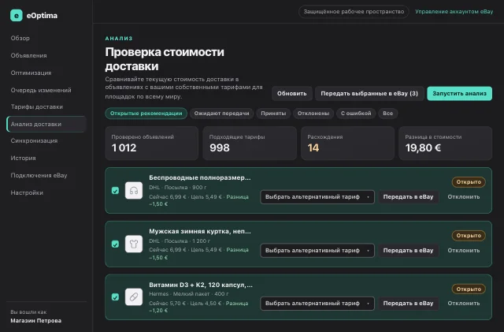Click Передать в eBay for the Мужская зимняя куртка

408,250
